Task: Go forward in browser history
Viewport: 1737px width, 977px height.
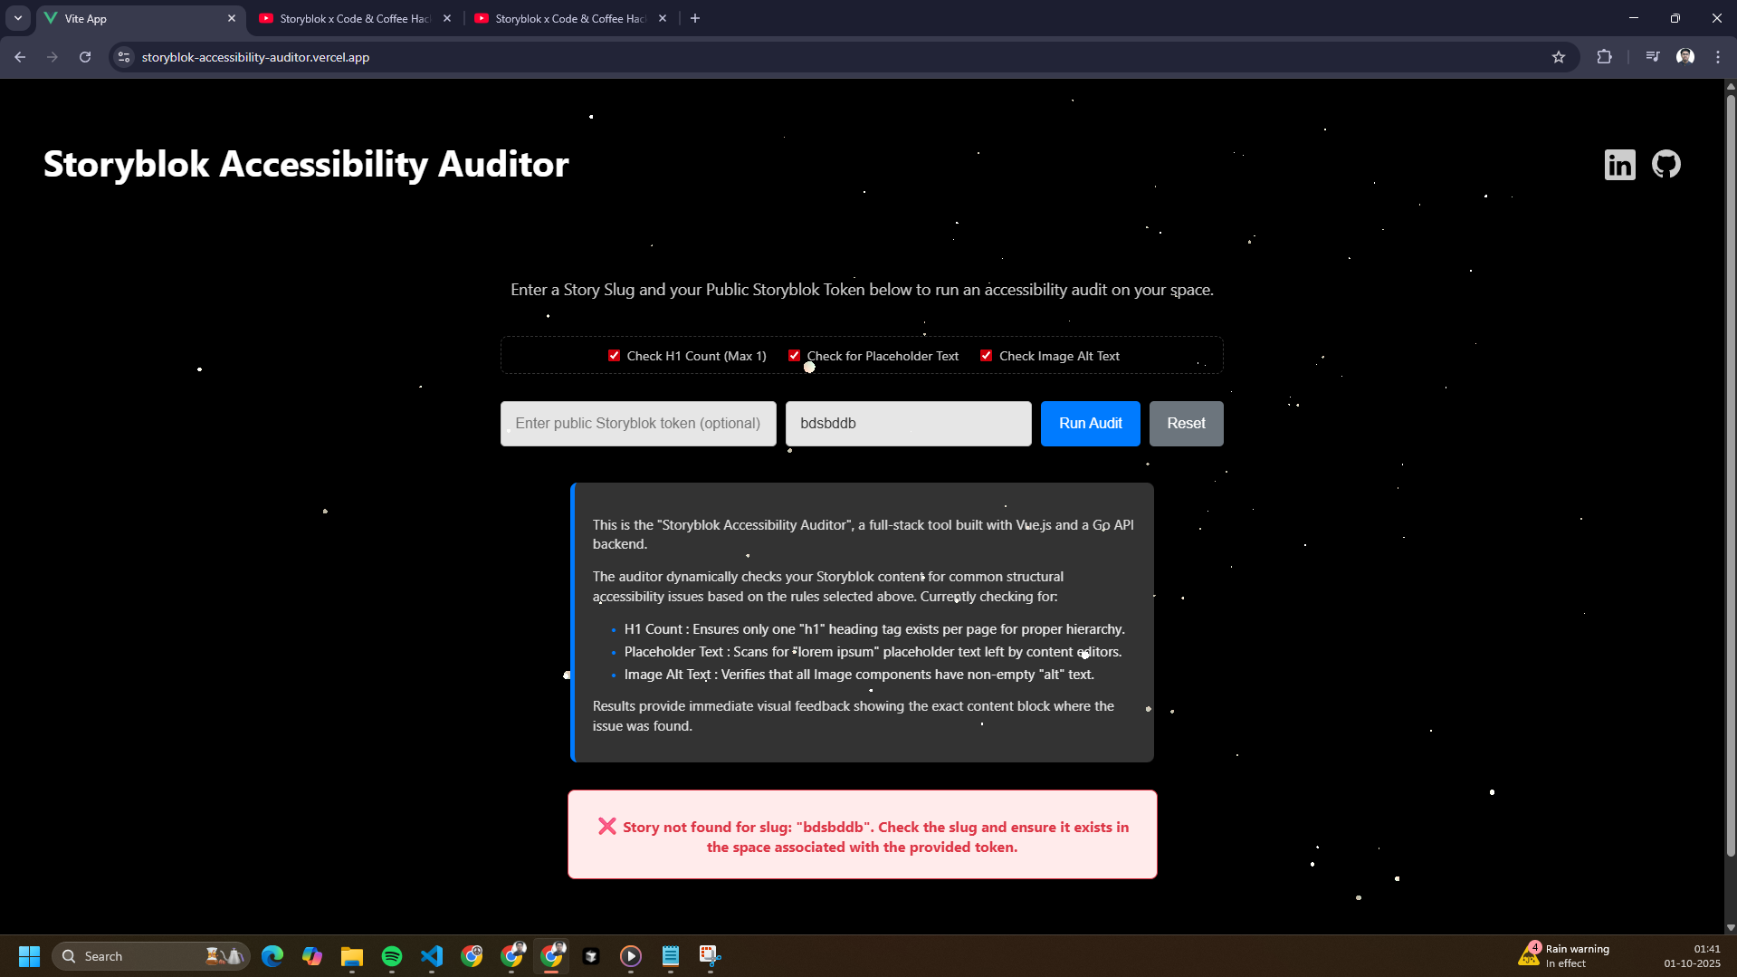Action: click(52, 57)
